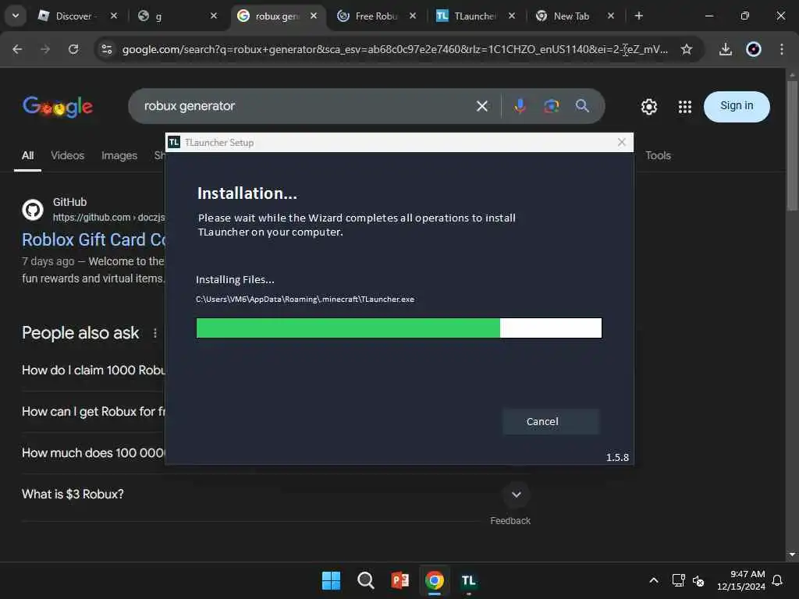Switch to the tab titled g

(177, 16)
